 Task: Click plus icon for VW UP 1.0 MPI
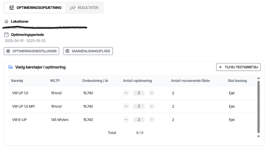point(152,106)
